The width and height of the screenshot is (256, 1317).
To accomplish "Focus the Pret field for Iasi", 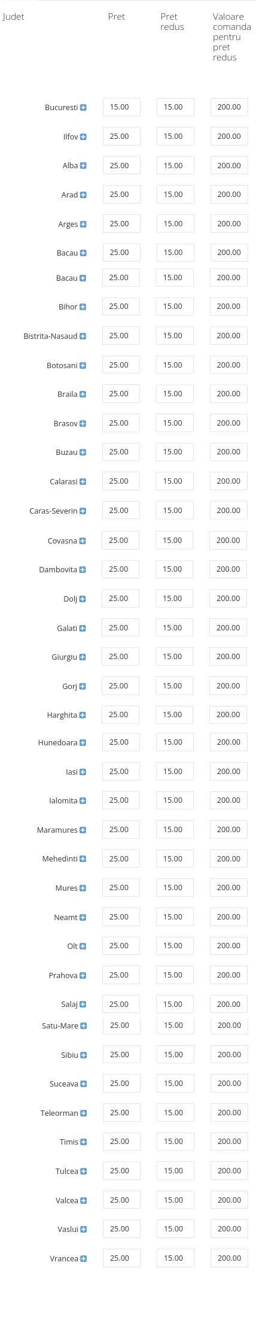I will pos(121,772).
